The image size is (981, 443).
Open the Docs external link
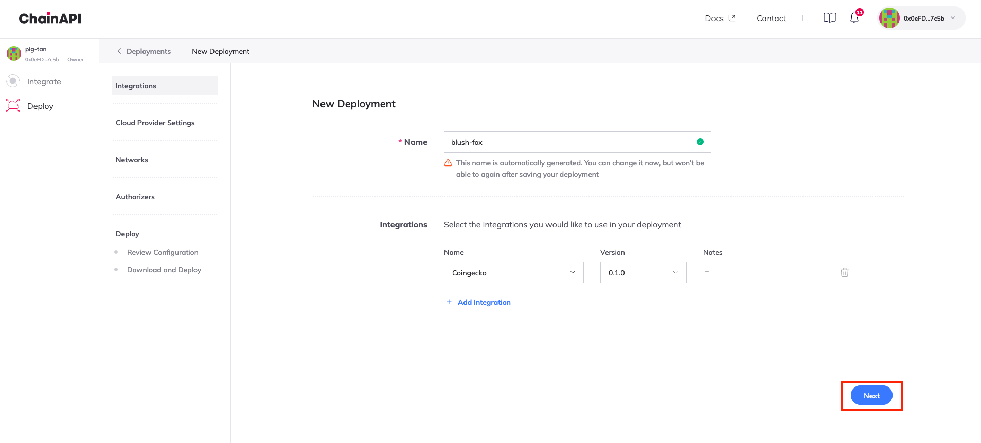click(720, 18)
